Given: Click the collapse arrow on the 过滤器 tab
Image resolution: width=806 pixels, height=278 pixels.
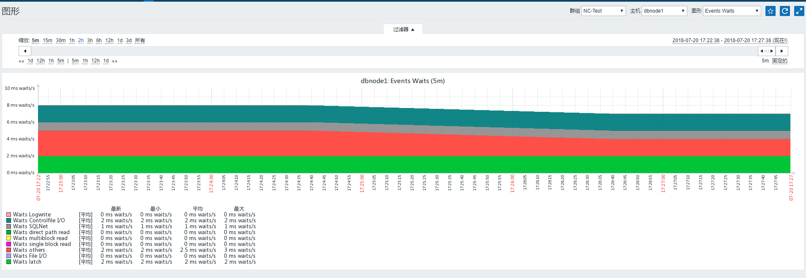Looking at the screenshot, I should point(413,30).
